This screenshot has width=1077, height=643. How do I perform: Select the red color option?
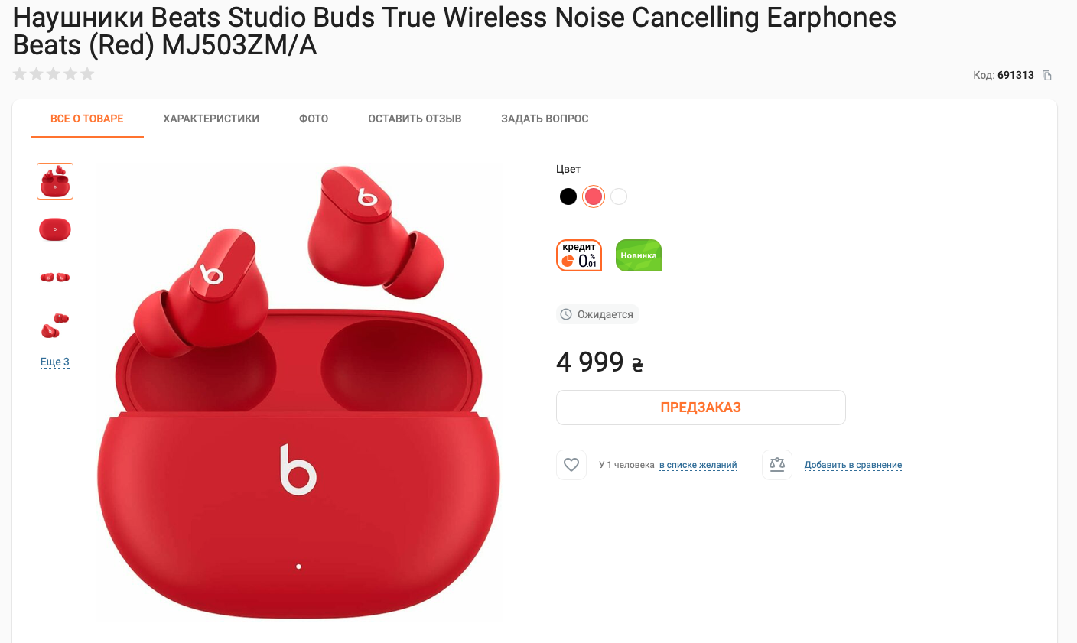(x=594, y=196)
